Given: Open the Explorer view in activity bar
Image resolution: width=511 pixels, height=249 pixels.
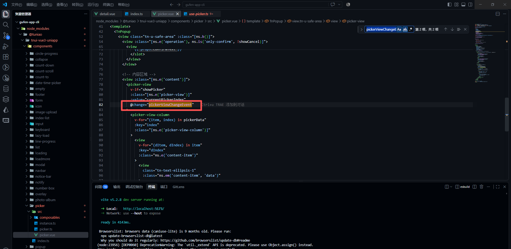Looking at the screenshot, I should (x=6, y=14).
